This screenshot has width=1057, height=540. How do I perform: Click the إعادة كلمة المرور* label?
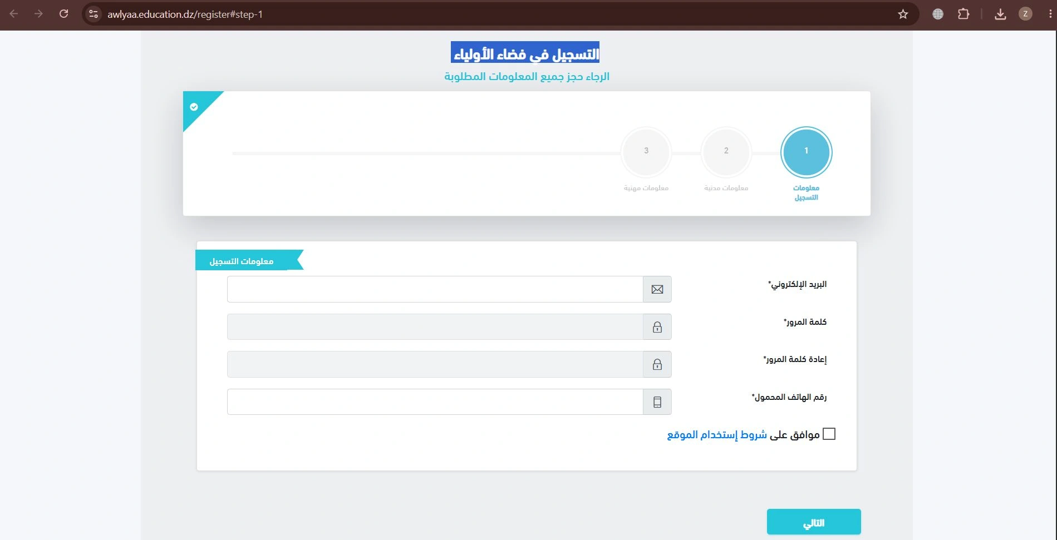point(795,359)
